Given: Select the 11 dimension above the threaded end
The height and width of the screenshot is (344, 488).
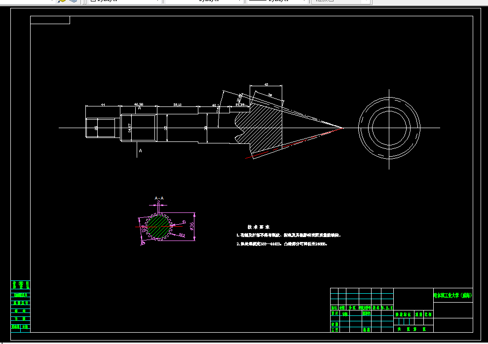Looking at the screenshot, I should coord(103,104).
